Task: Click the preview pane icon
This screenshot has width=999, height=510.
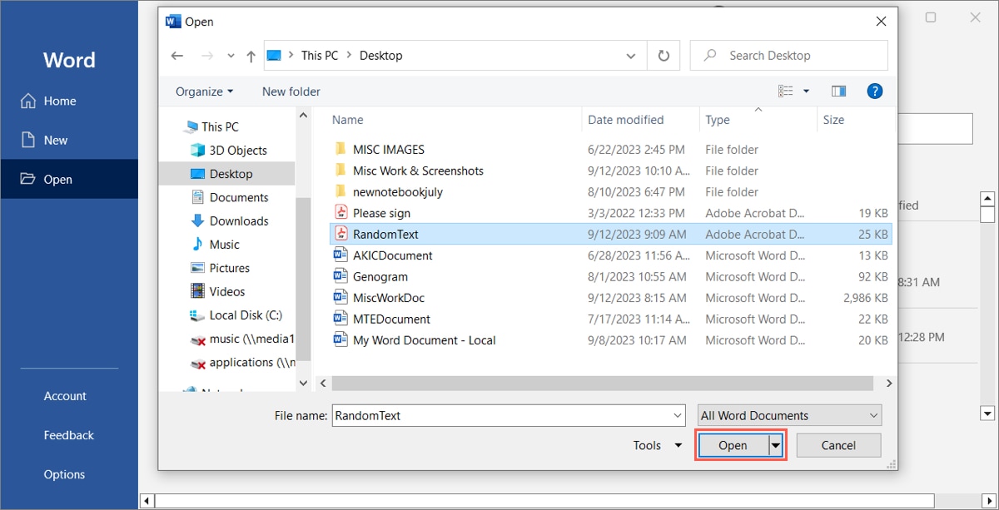Action: pos(838,91)
